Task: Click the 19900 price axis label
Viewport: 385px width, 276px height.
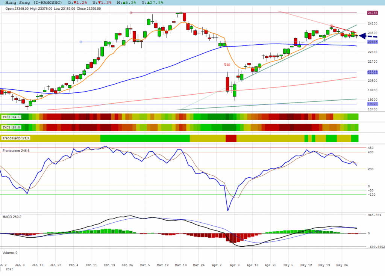Action: click(x=373, y=90)
